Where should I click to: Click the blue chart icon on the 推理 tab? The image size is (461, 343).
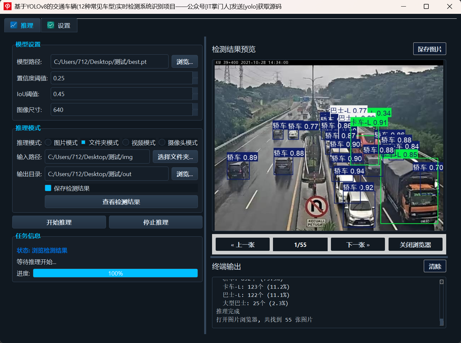[14, 25]
